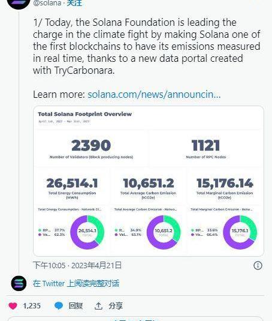Click the 1,235 likes count
272x321 pixels.
[x=32, y=306]
